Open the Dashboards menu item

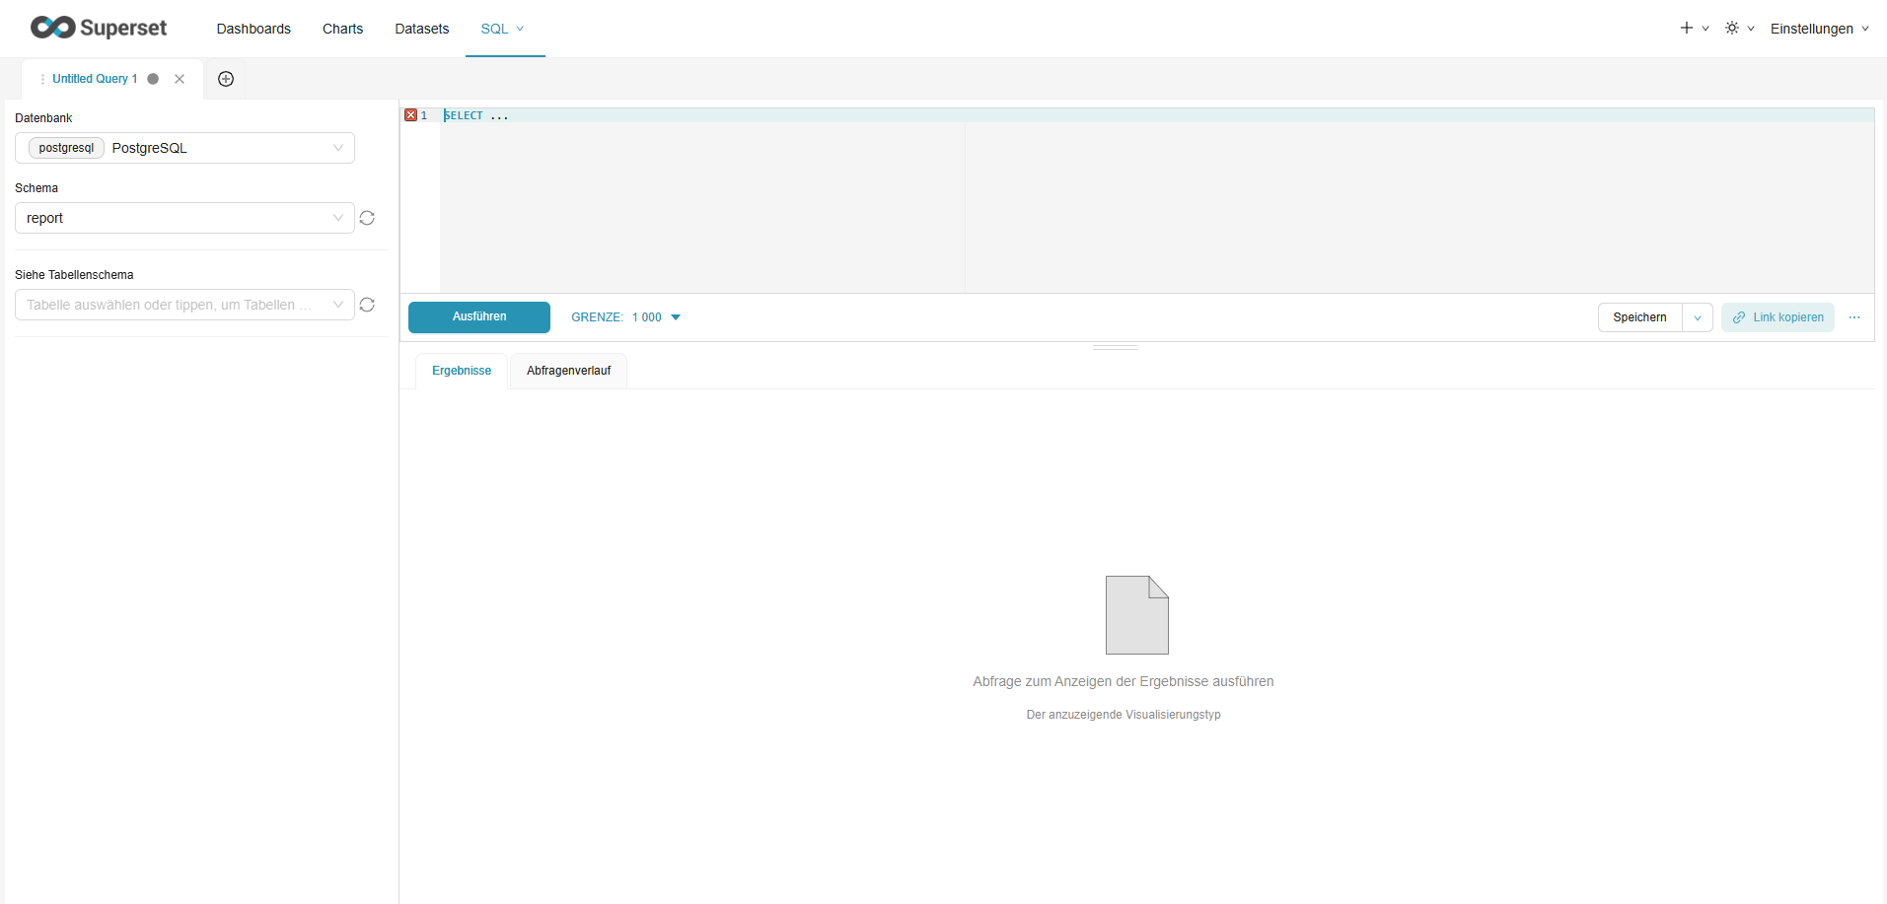254,29
